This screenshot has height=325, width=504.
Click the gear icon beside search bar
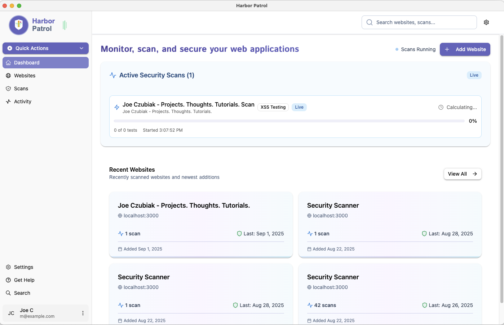[486, 22]
